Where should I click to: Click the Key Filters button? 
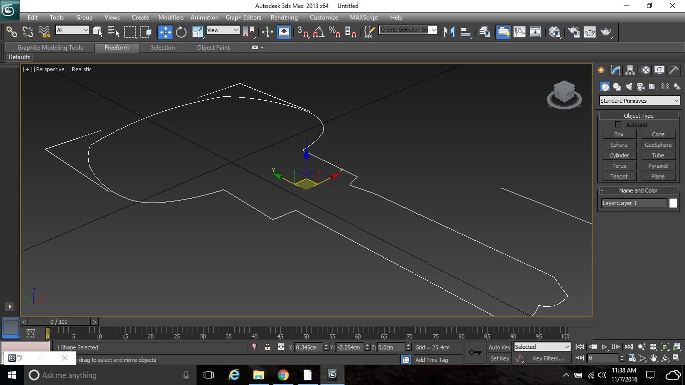(x=548, y=358)
